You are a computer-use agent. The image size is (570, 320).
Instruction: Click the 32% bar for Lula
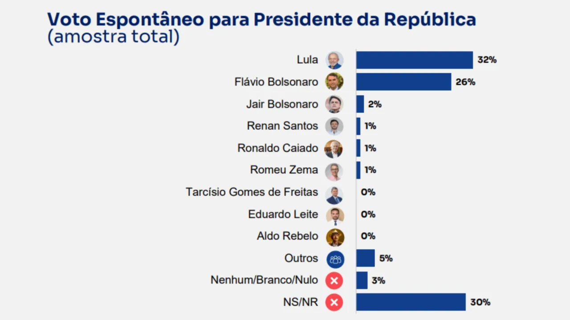coord(414,60)
